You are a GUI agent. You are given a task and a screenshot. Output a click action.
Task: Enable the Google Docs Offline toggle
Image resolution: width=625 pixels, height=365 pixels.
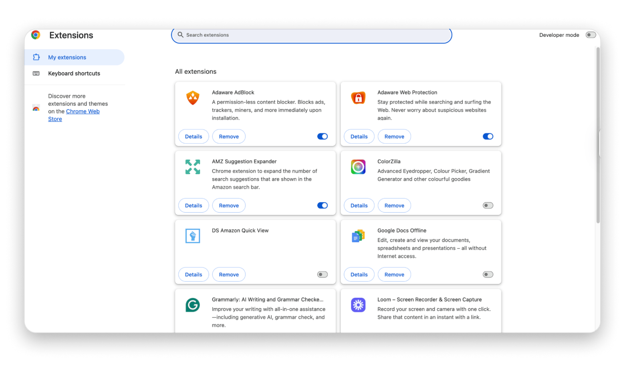click(x=488, y=275)
